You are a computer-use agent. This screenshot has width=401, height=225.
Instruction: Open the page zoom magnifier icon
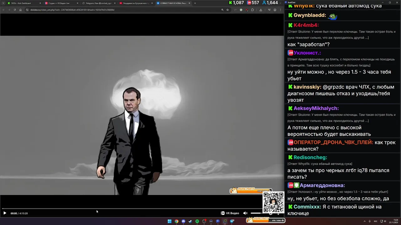pyautogui.click(x=222, y=10)
